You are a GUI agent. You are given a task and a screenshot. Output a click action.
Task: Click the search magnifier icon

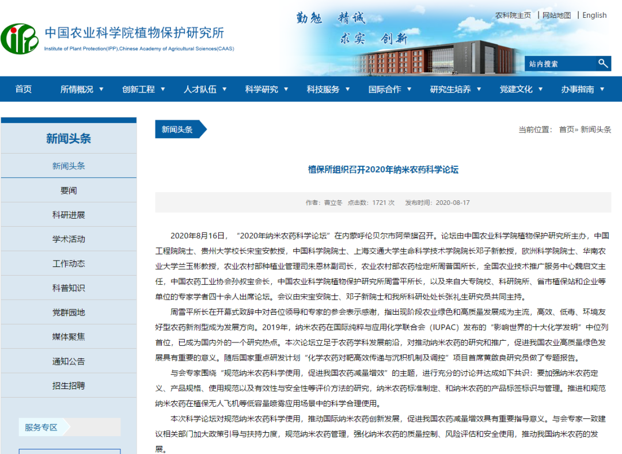pyautogui.click(x=603, y=63)
